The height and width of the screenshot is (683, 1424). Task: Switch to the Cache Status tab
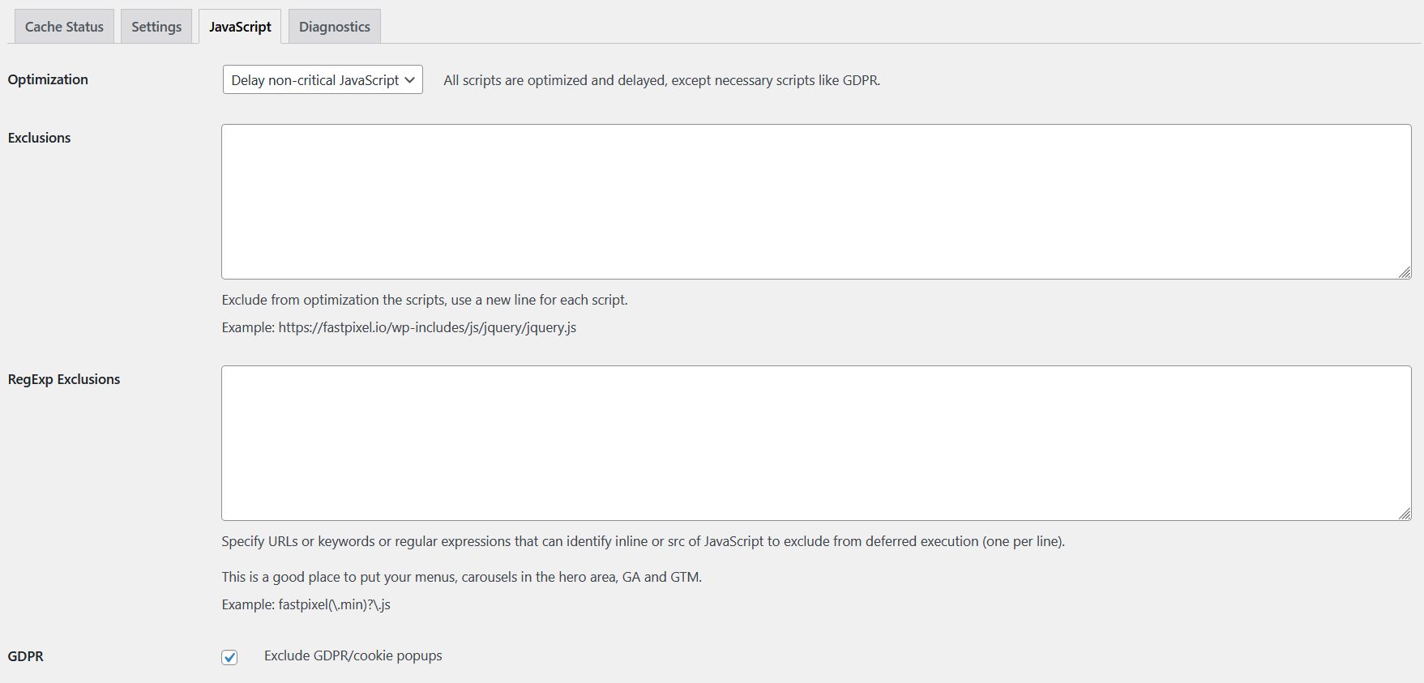tap(63, 26)
